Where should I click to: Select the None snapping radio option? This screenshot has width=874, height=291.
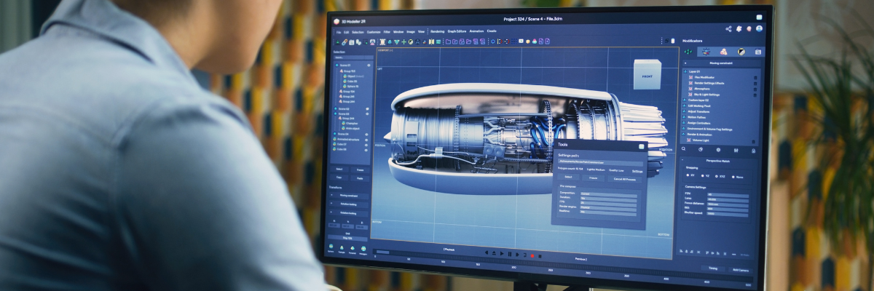click(734, 176)
